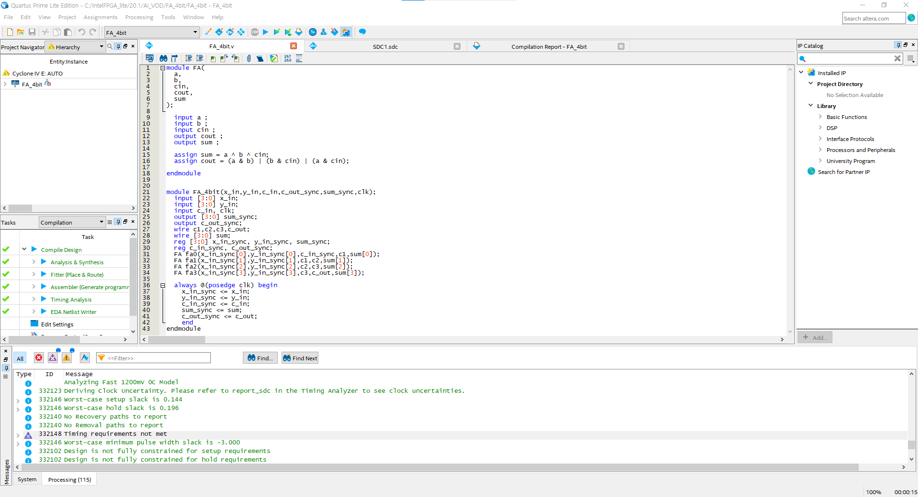Switch to the System messages tab
The width and height of the screenshot is (918, 497).
tap(27, 479)
